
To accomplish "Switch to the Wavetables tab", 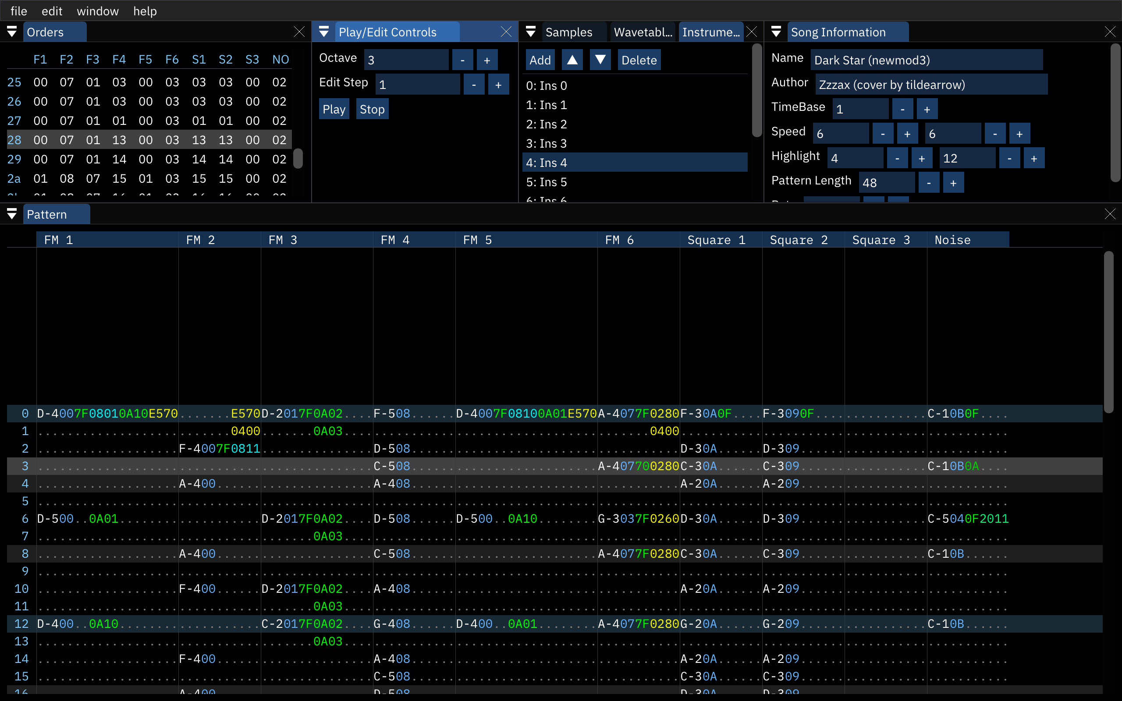I will (x=643, y=32).
